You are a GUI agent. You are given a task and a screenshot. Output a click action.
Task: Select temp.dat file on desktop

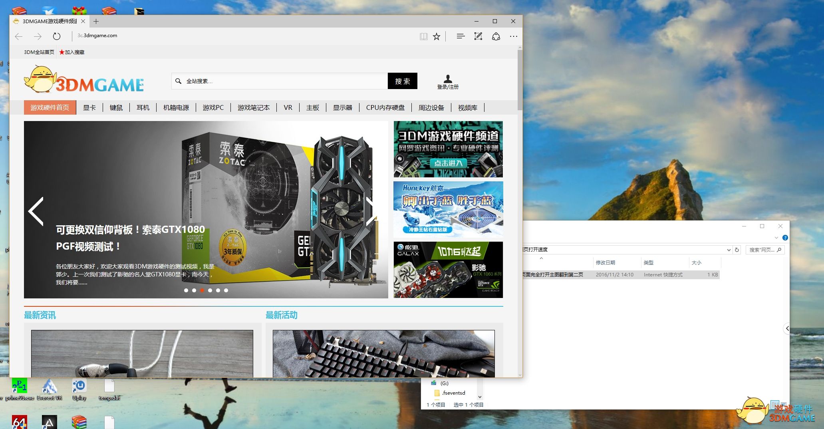click(x=109, y=389)
